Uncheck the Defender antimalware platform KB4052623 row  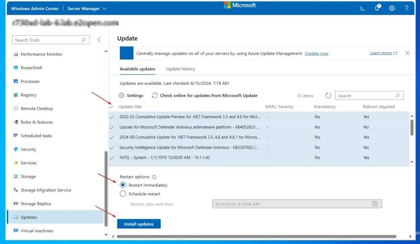click(x=112, y=127)
